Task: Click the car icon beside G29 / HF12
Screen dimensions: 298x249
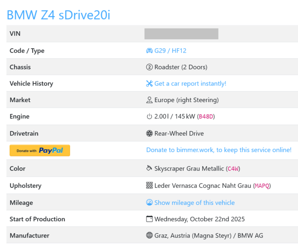Action: [149, 51]
